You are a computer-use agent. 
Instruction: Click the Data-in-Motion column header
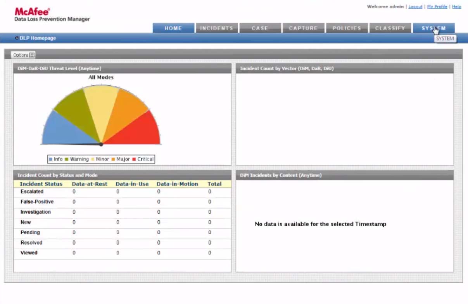(x=177, y=184)
